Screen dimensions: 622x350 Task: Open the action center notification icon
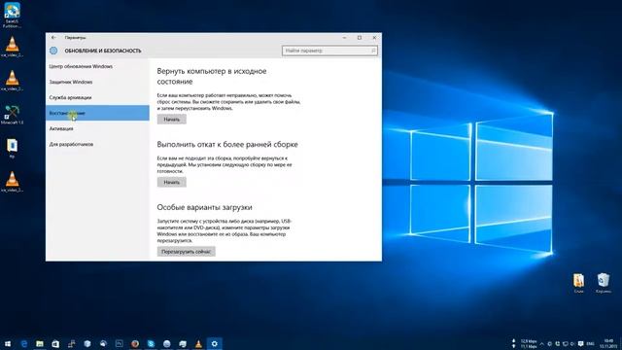(581, 343)
